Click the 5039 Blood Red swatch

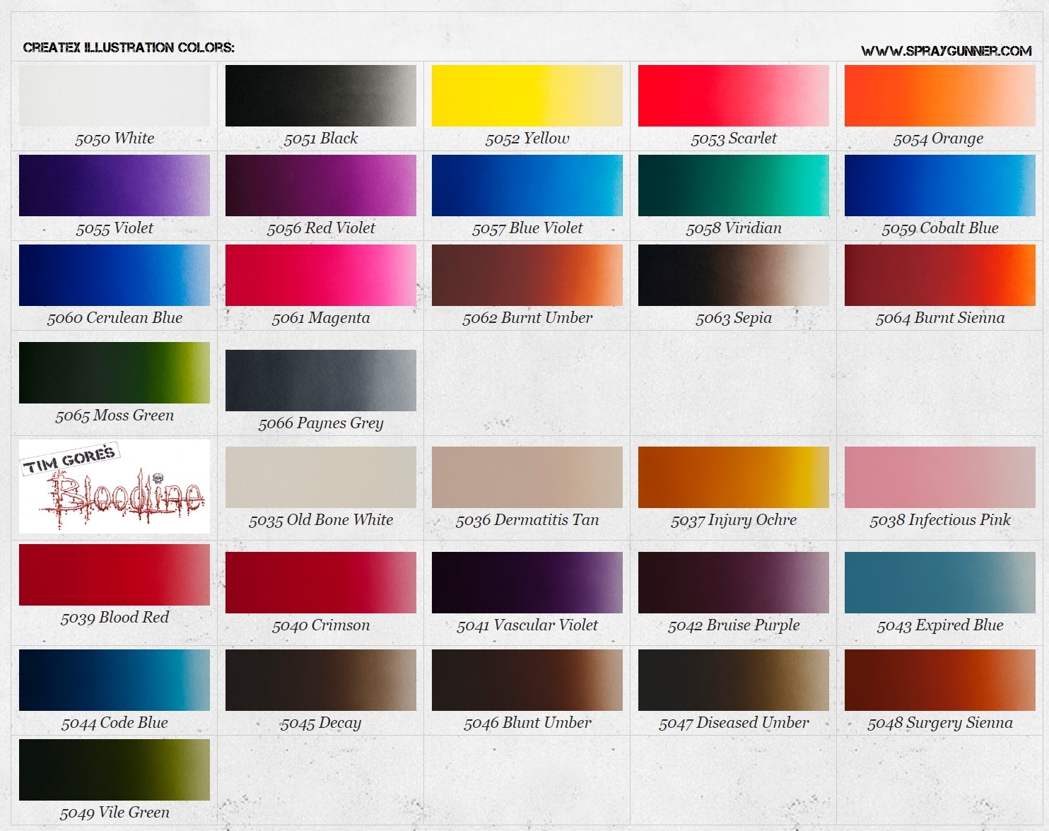point(114,574)
